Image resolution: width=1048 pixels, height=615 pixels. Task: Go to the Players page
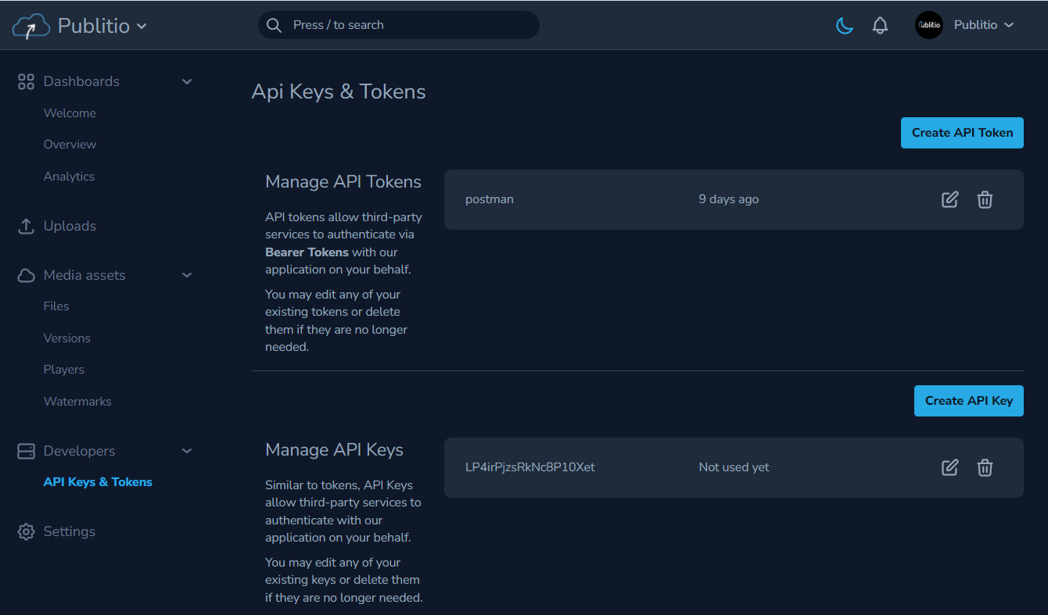pyautogui.click(x=64, y=370)
